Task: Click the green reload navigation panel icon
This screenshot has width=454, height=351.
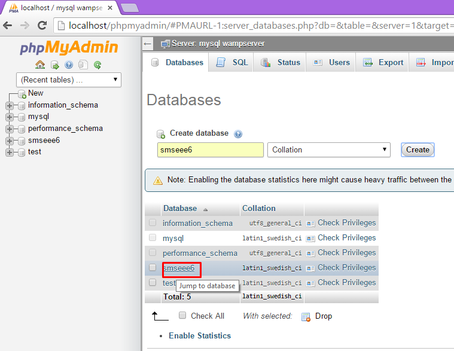Action: tap(97, 65)
